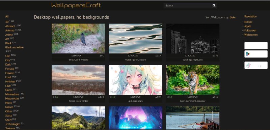Choose the Space category
Image resolution: width=270 pixels, height=130 pixels.
9,116
